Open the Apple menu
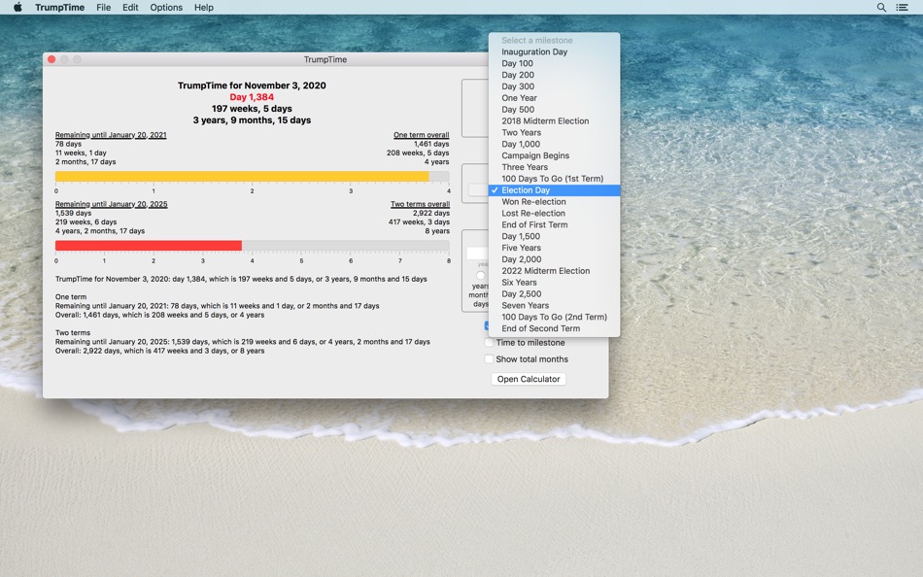The width and height of the screenshot is (923, 577). click(17, 7)
